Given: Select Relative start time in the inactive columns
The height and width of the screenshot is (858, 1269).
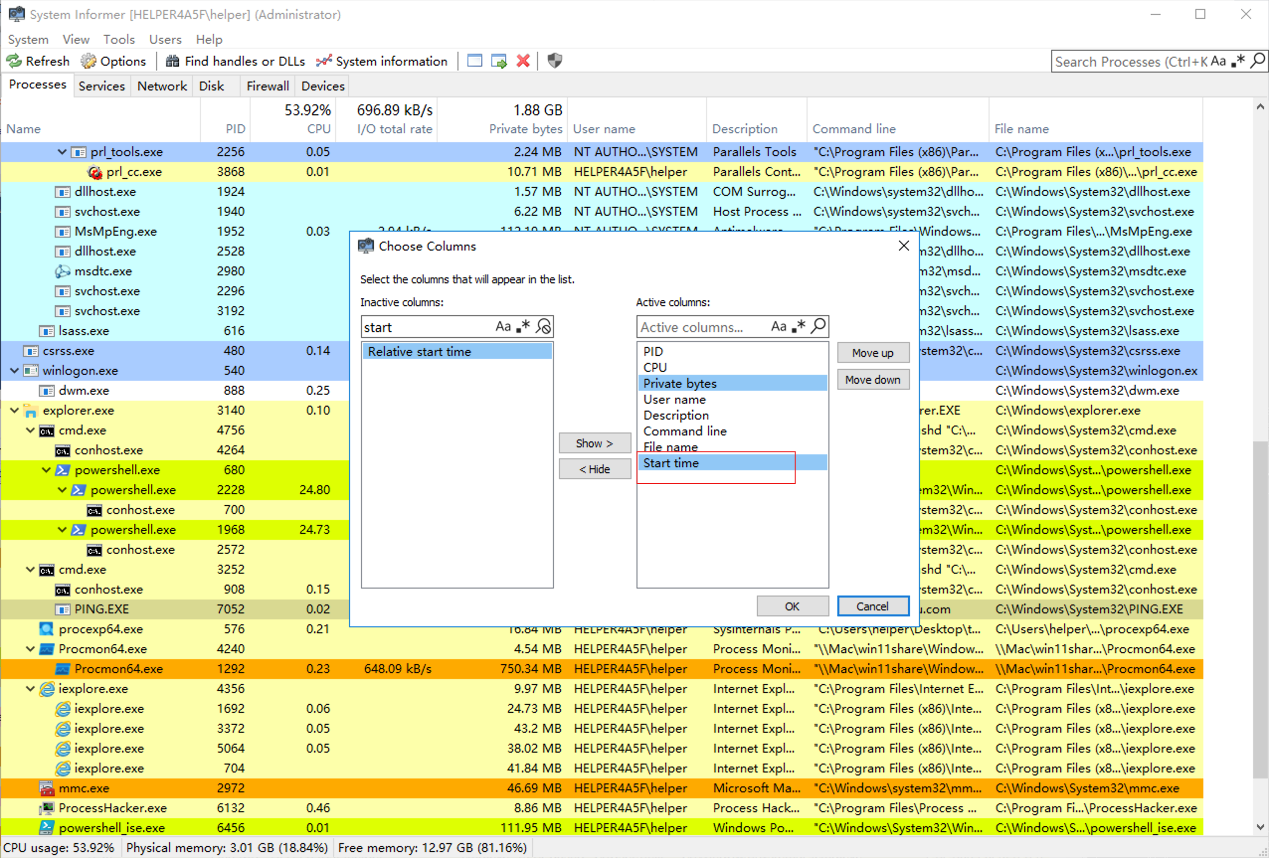Looking at the screenshot, I should pos(419,352).
